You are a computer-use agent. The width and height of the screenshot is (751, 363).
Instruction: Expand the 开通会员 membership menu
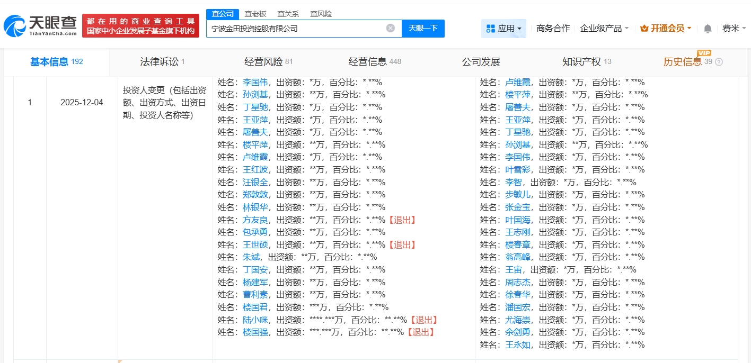(665, 29)
